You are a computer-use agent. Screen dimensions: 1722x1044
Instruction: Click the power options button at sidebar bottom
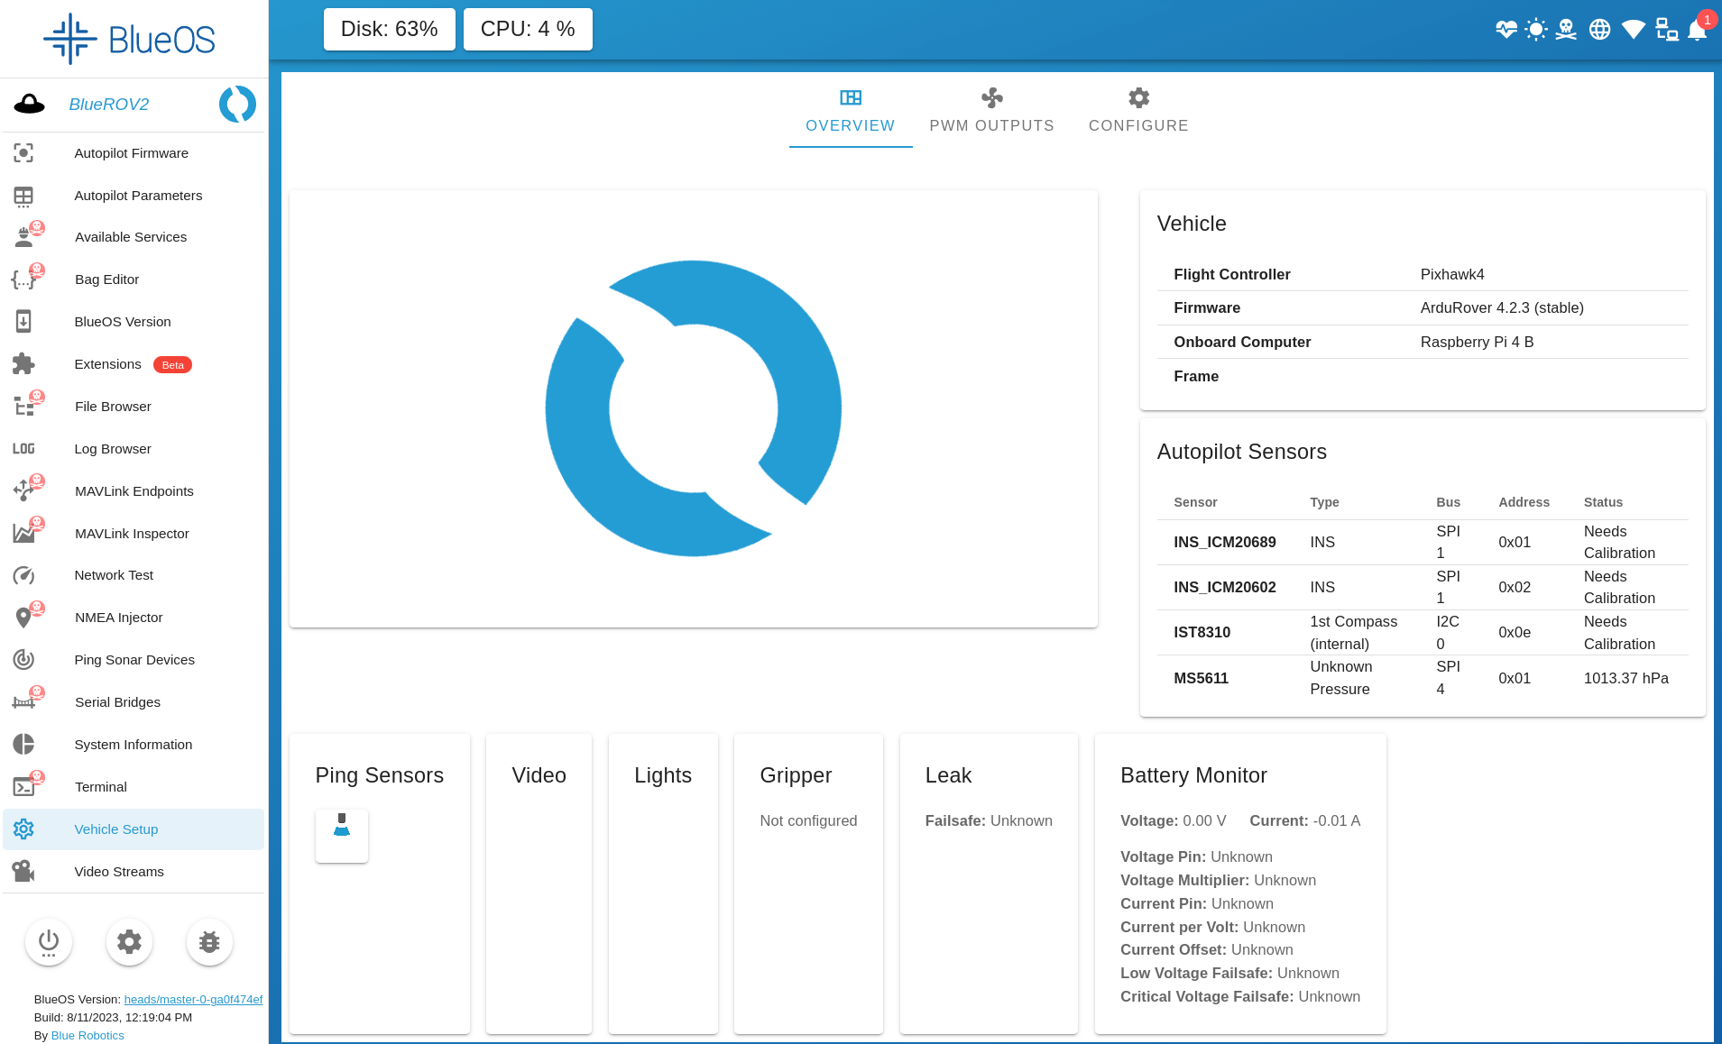[x=49, y=941]
